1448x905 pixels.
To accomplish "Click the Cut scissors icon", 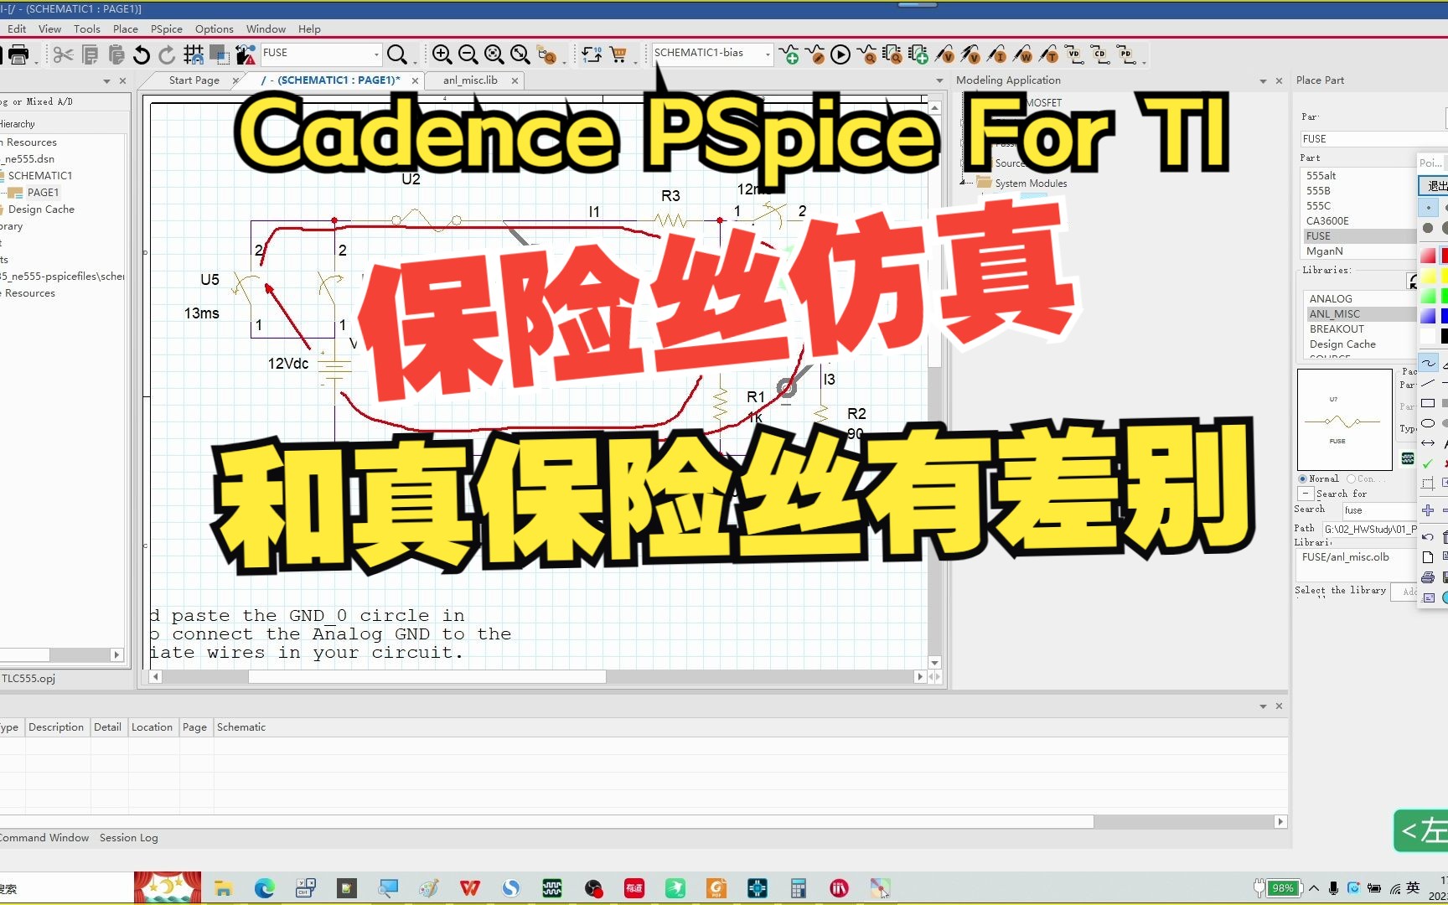I will 63,55.
